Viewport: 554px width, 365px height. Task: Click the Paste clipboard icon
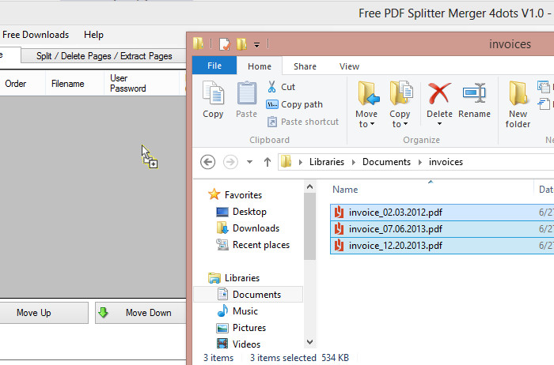(x=246, y=93)
